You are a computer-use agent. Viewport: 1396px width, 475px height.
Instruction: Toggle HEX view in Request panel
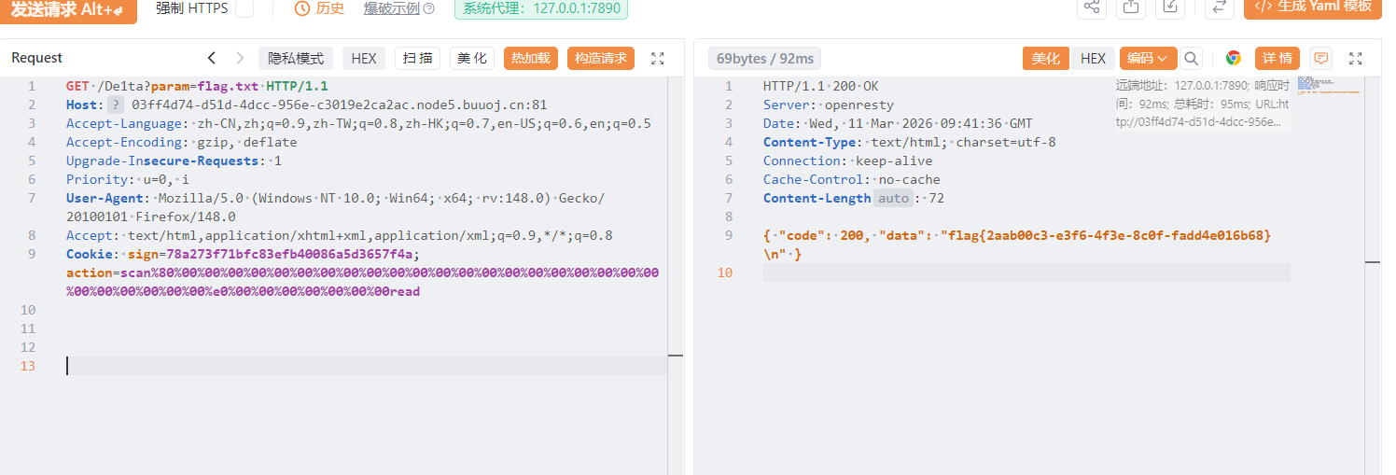tap(363, 58)
